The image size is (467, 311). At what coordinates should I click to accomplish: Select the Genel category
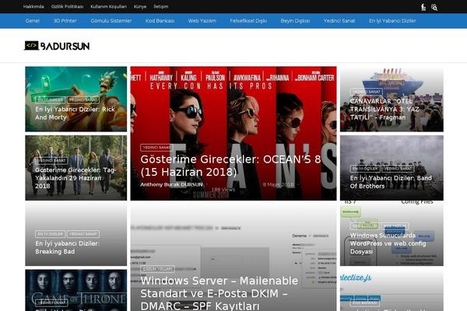pos(33,21)
